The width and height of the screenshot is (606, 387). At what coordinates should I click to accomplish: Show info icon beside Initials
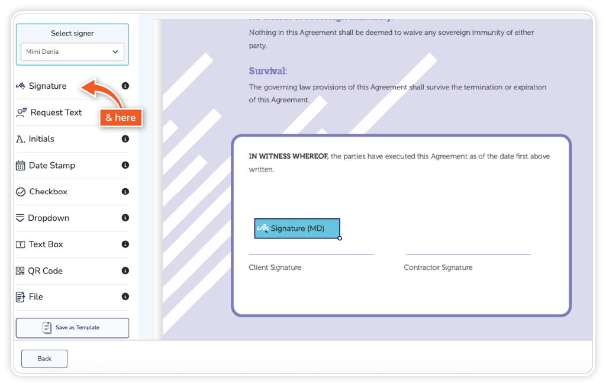[125, 139]
